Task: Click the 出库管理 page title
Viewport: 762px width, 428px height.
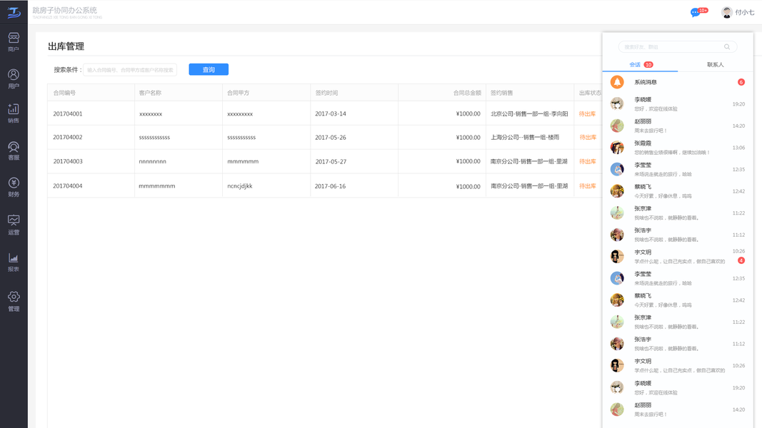Action: 66,46
